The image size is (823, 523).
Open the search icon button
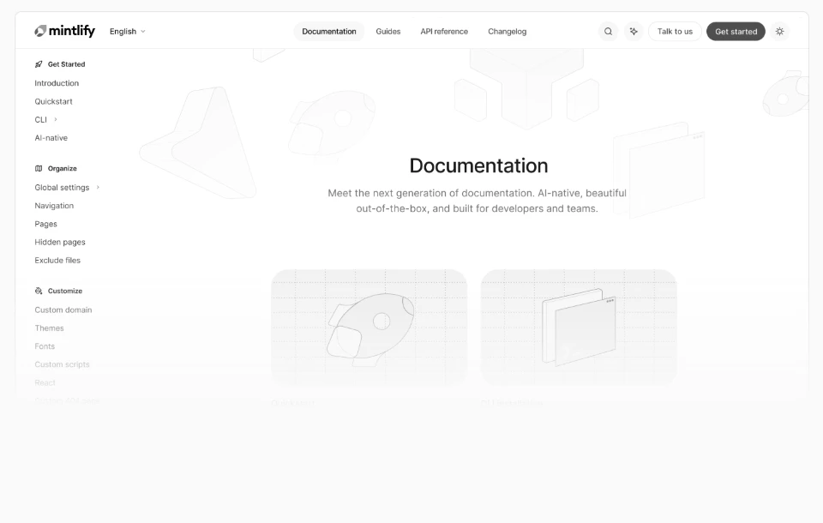608,32
